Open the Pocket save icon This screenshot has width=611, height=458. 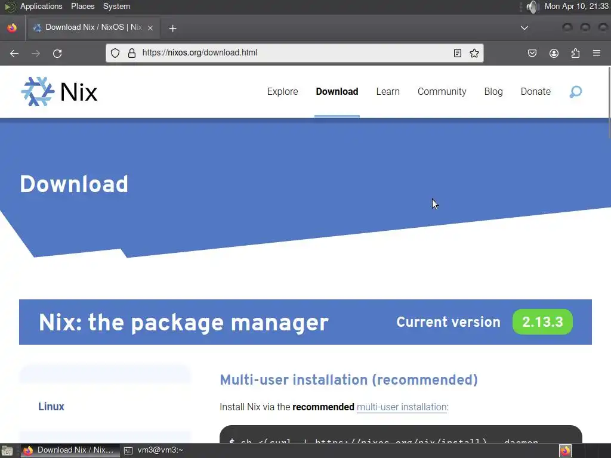pos(532,53)
